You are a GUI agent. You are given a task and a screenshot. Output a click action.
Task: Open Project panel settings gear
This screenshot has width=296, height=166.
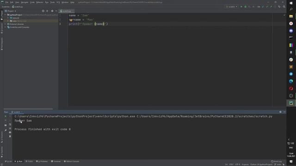click(x=52, y=11)
